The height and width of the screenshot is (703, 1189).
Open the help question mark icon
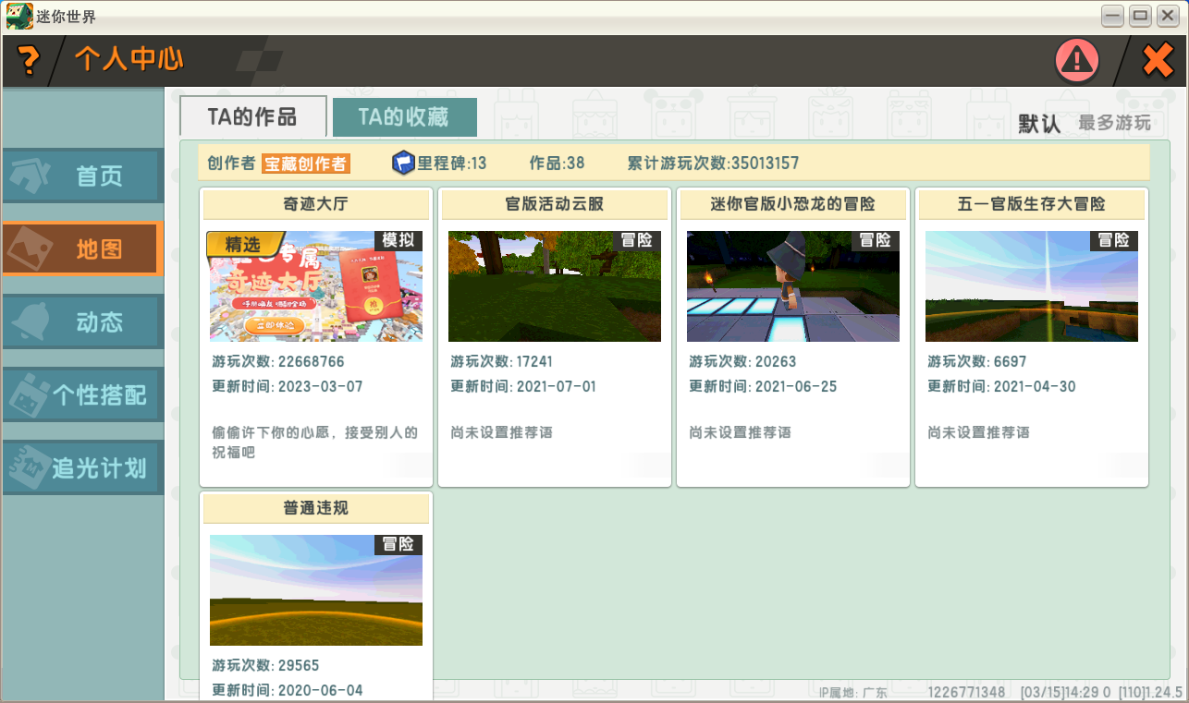[x=29, y=61]
